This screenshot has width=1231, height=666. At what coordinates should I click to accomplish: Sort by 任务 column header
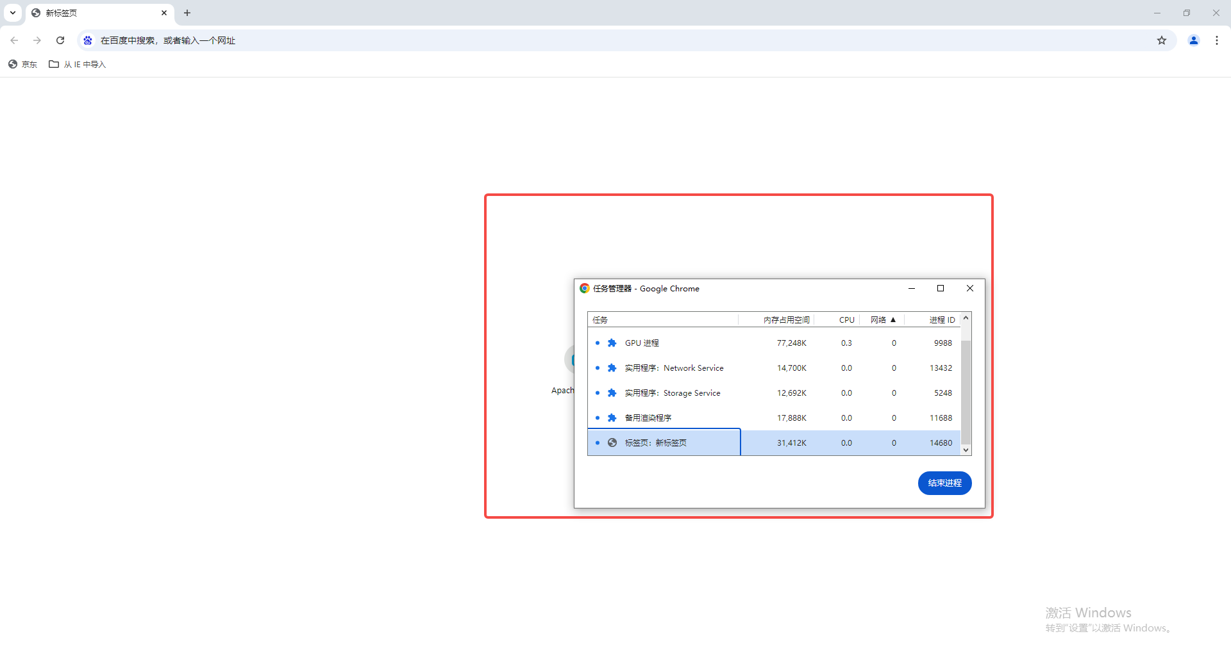pyautogui.click(x=663, y=320)
